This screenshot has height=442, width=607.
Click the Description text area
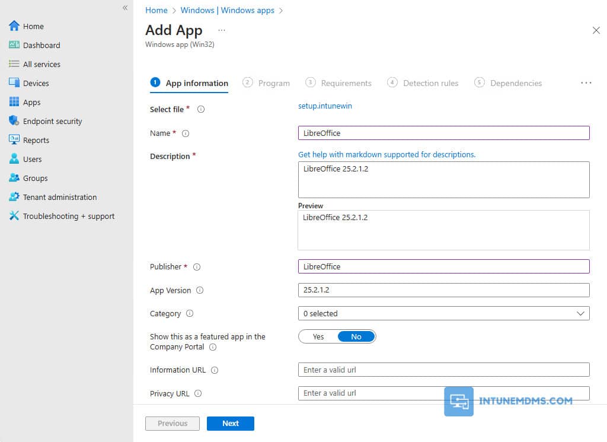[x=443, y=180]
